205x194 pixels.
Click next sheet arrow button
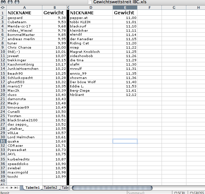click(12, 188)
